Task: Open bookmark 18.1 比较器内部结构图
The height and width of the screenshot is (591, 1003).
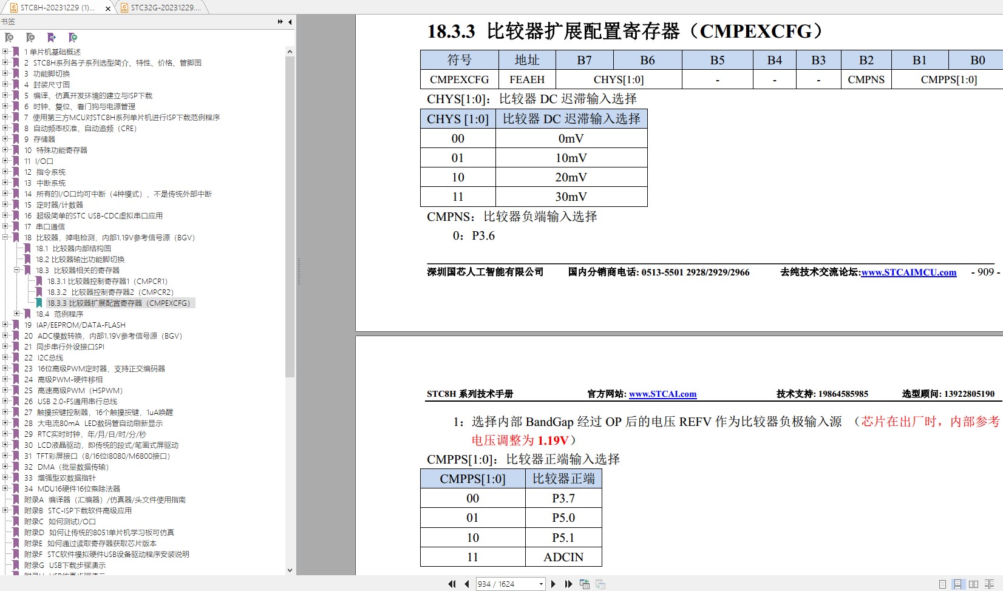Action: (73, 248)
